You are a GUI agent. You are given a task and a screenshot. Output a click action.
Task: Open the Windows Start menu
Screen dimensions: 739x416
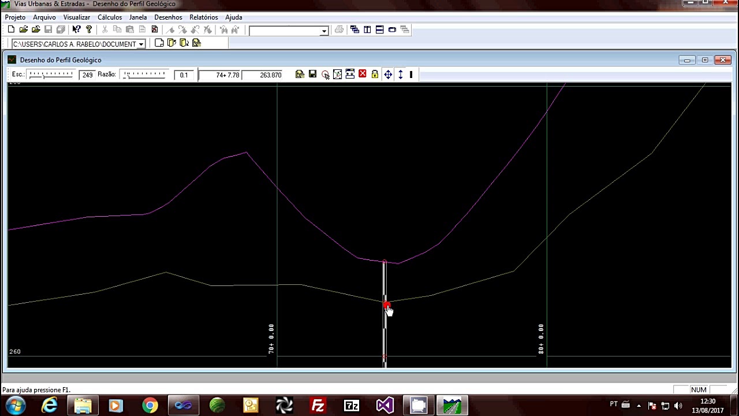click(x=16, y=406)
